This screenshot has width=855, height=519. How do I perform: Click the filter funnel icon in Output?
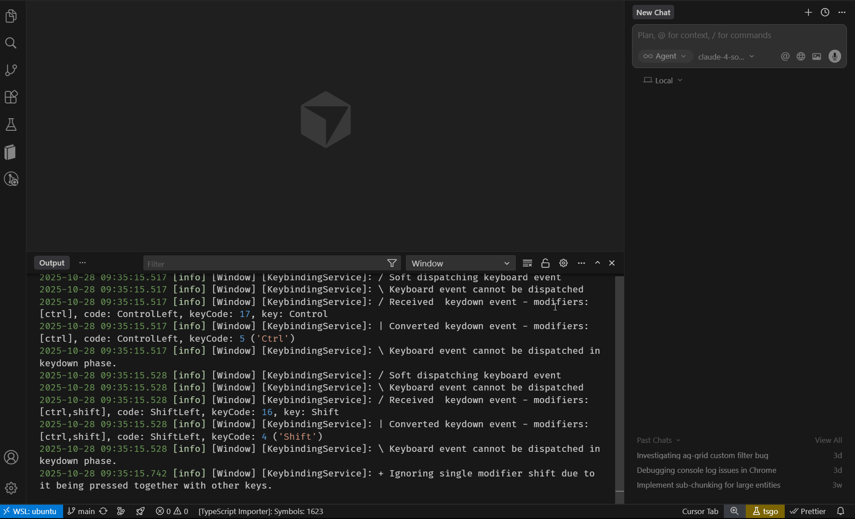pos(392,263)
